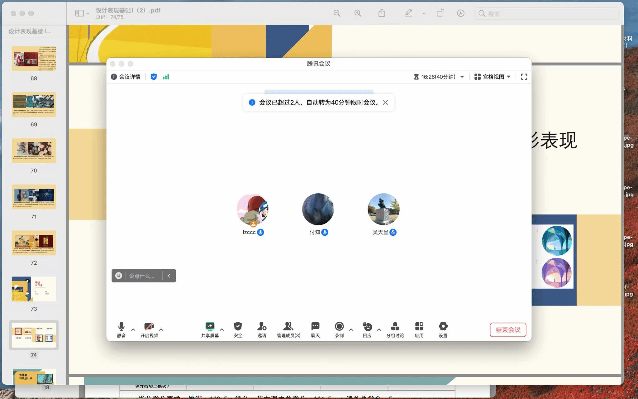Start 录制 recording

339,330
